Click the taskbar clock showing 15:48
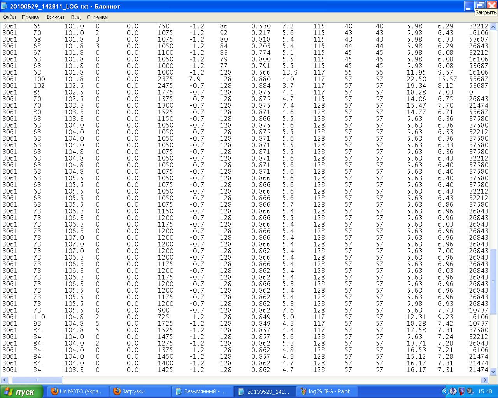498x398 pixels. coord(484,391)
